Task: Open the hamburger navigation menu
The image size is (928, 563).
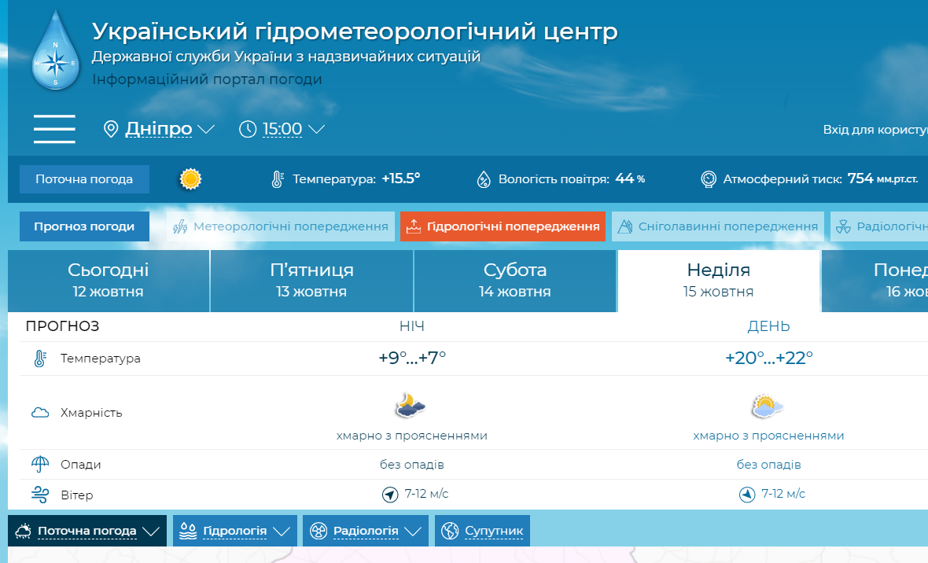Action: point(54,129)
